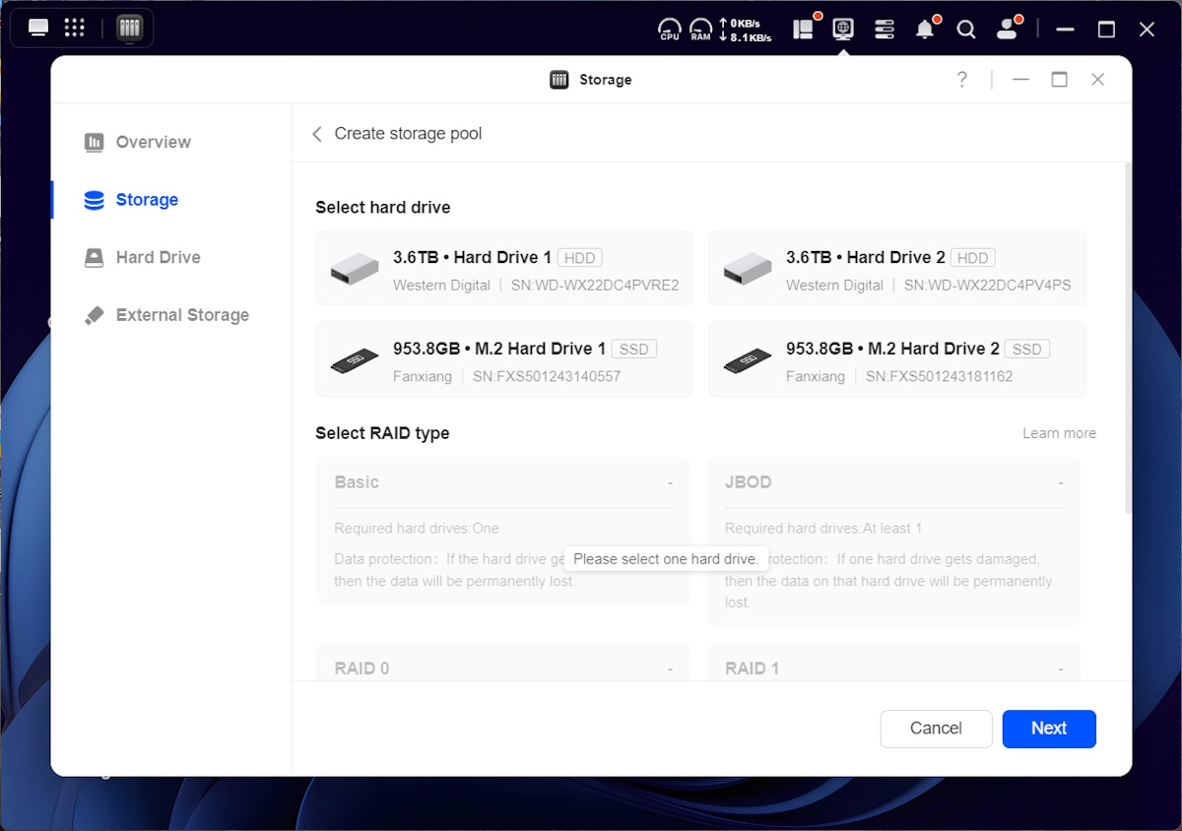The image size is (1182, 831).
Task: Open the search magnifier icon
Action: point(966,30)
